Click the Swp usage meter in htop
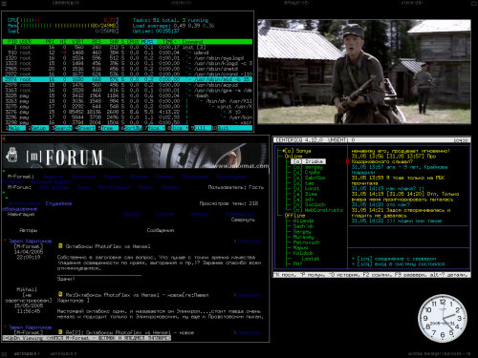The width and height of the screenshot is (478, 358). tap(63, 31)
